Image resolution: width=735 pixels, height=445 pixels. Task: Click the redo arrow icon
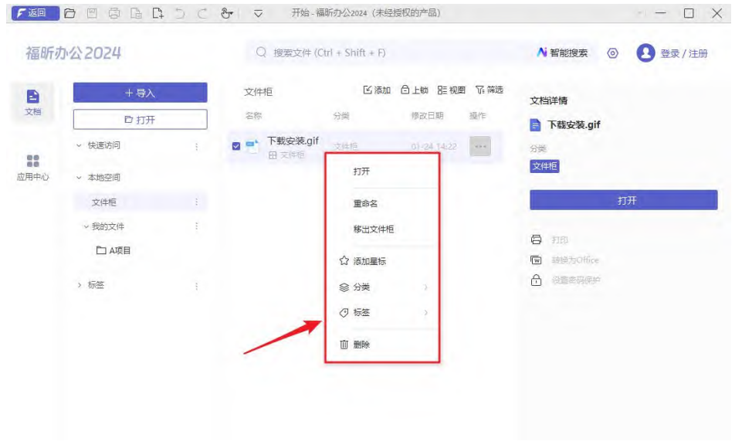click(202, 13)
